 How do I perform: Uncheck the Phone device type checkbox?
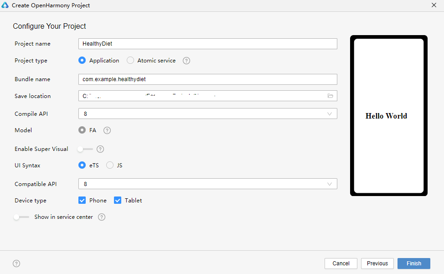point(82,201)
